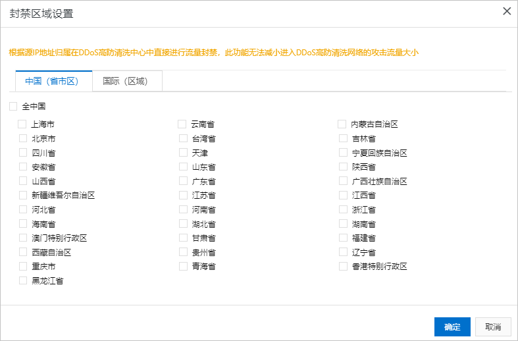This screenshot has width=518, height=341.
Task: Tick the 重庆市 checkbox
Action: 23,266
